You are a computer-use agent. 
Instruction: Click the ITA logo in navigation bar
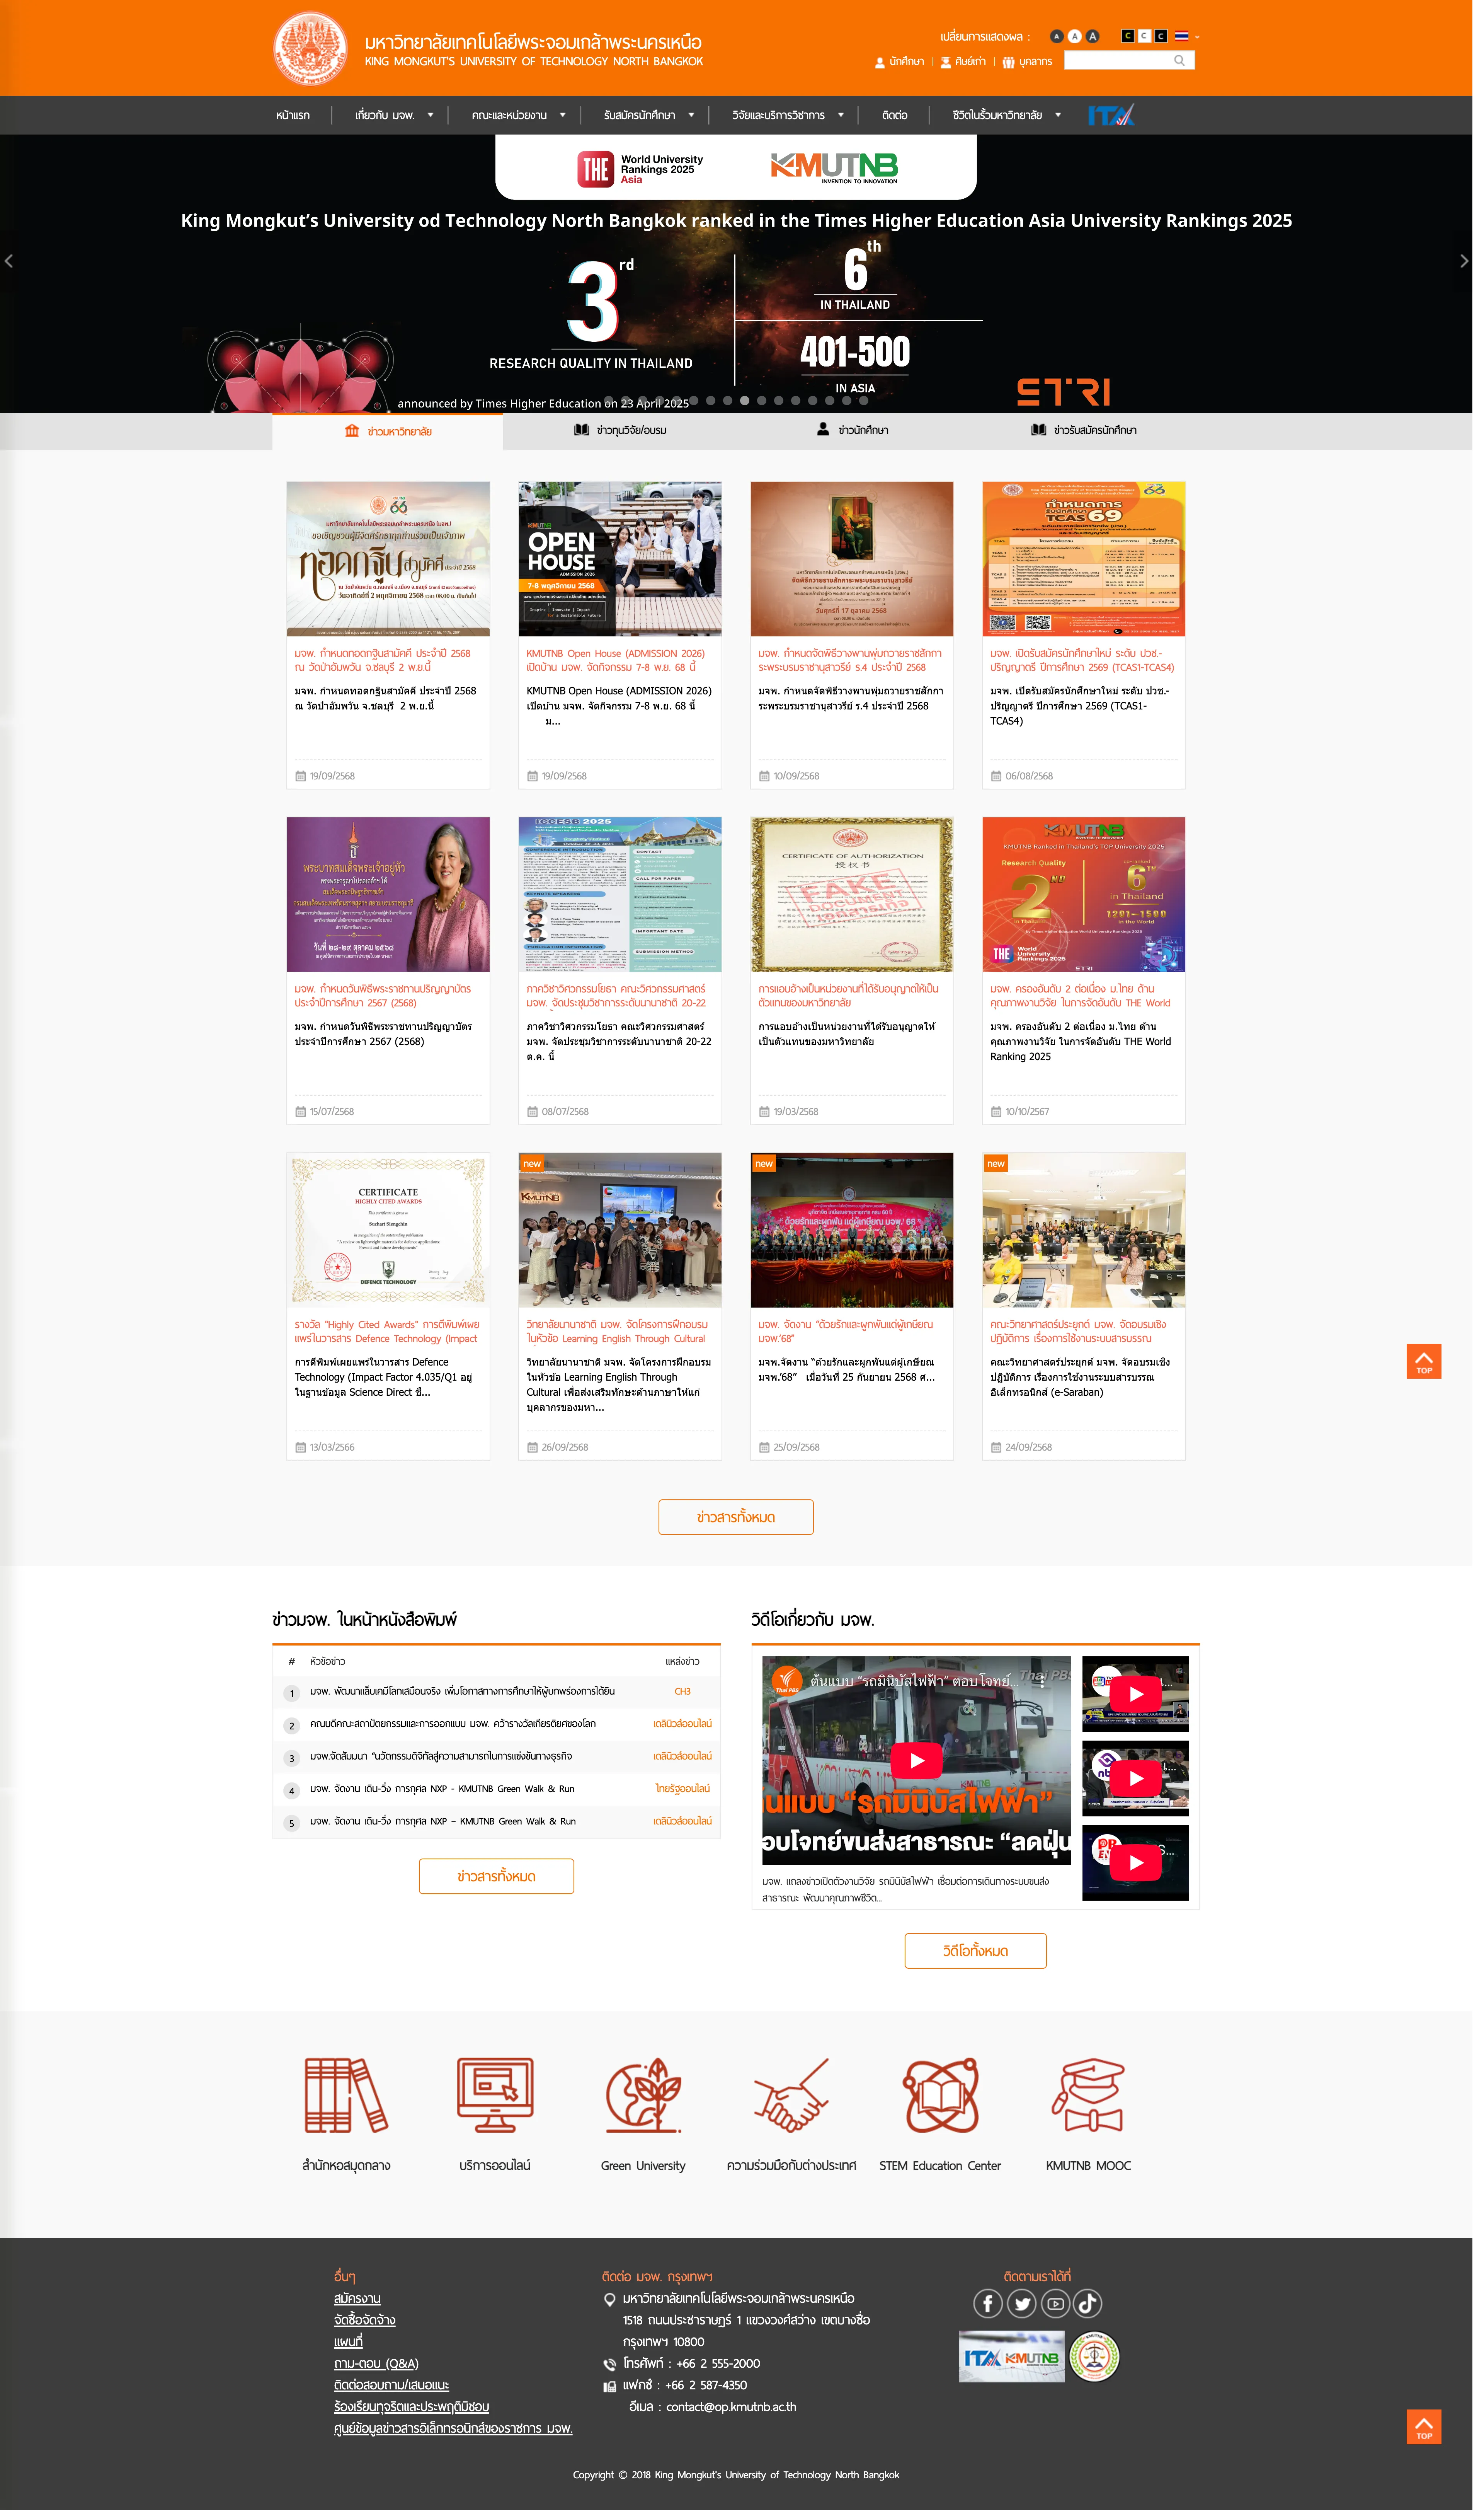[x=1111, y=115]
